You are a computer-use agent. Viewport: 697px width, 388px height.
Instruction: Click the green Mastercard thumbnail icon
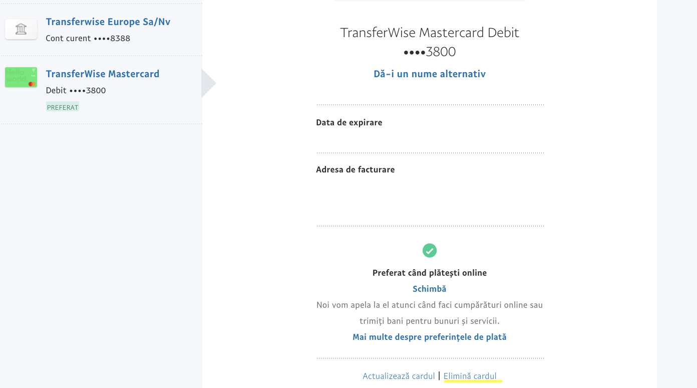[x=21, y=77]
